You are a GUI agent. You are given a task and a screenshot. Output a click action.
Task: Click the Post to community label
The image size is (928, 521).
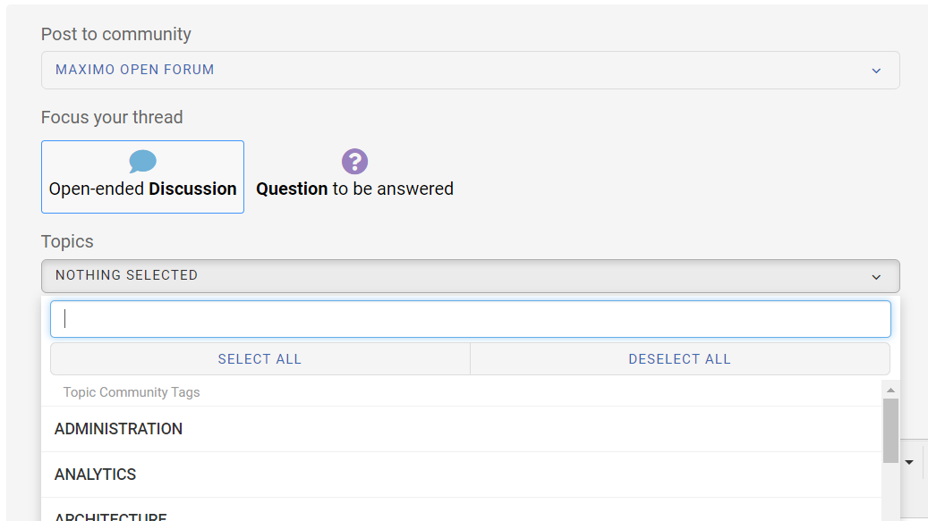point(116,34)
